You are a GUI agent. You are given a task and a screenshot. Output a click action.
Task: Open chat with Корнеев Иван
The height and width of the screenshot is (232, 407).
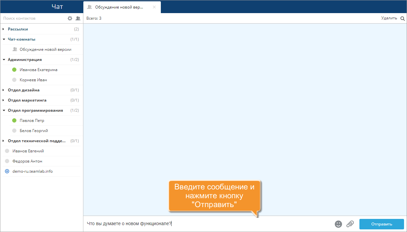(x=33, y=80)
